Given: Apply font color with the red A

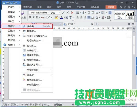Looking at the screenshot, I should (62, 17).
